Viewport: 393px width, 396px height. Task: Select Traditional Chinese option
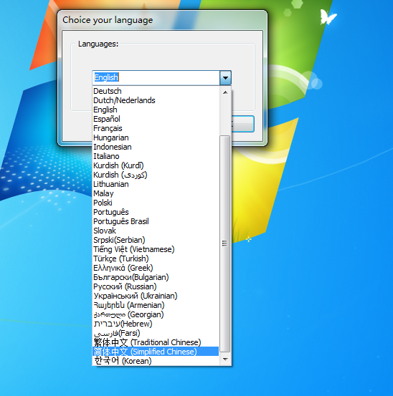click(156, 342)
